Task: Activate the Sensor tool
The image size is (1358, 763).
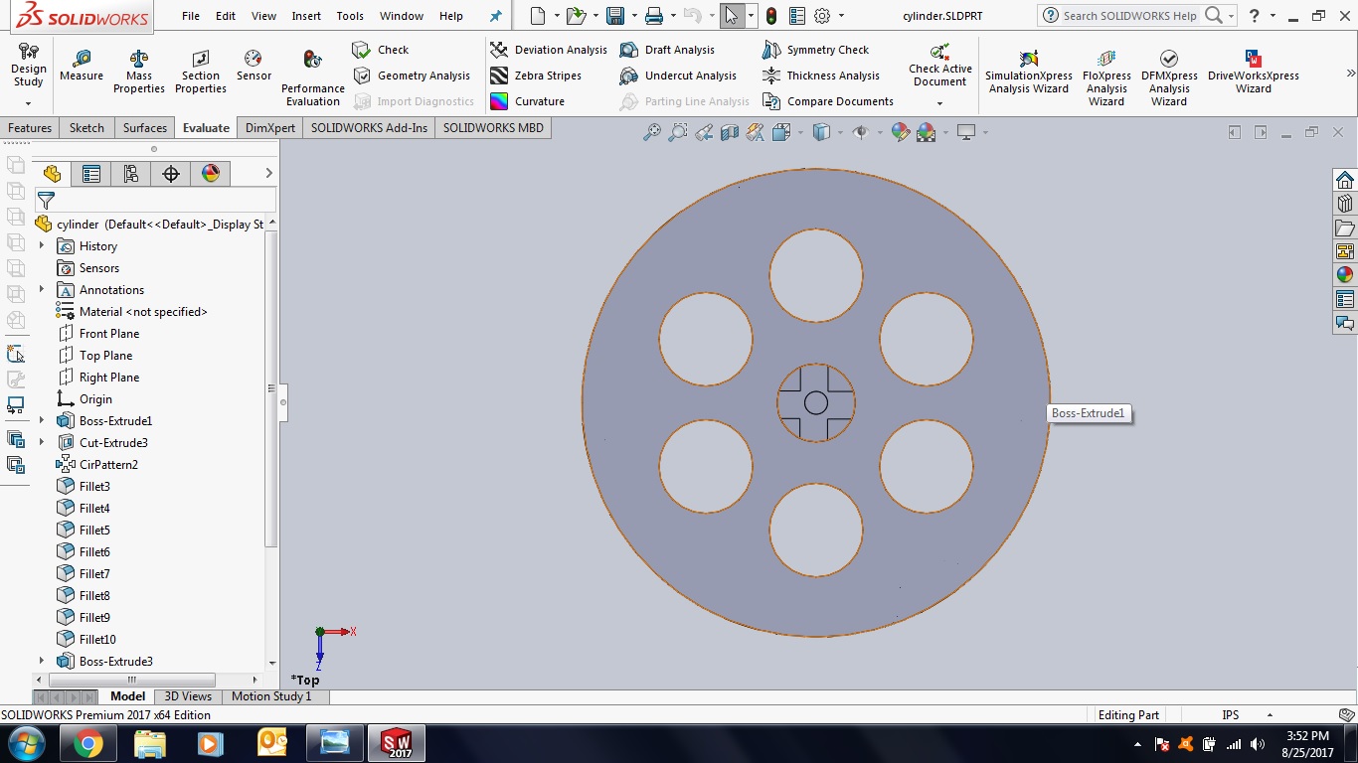Action: [x=254, y=66]
